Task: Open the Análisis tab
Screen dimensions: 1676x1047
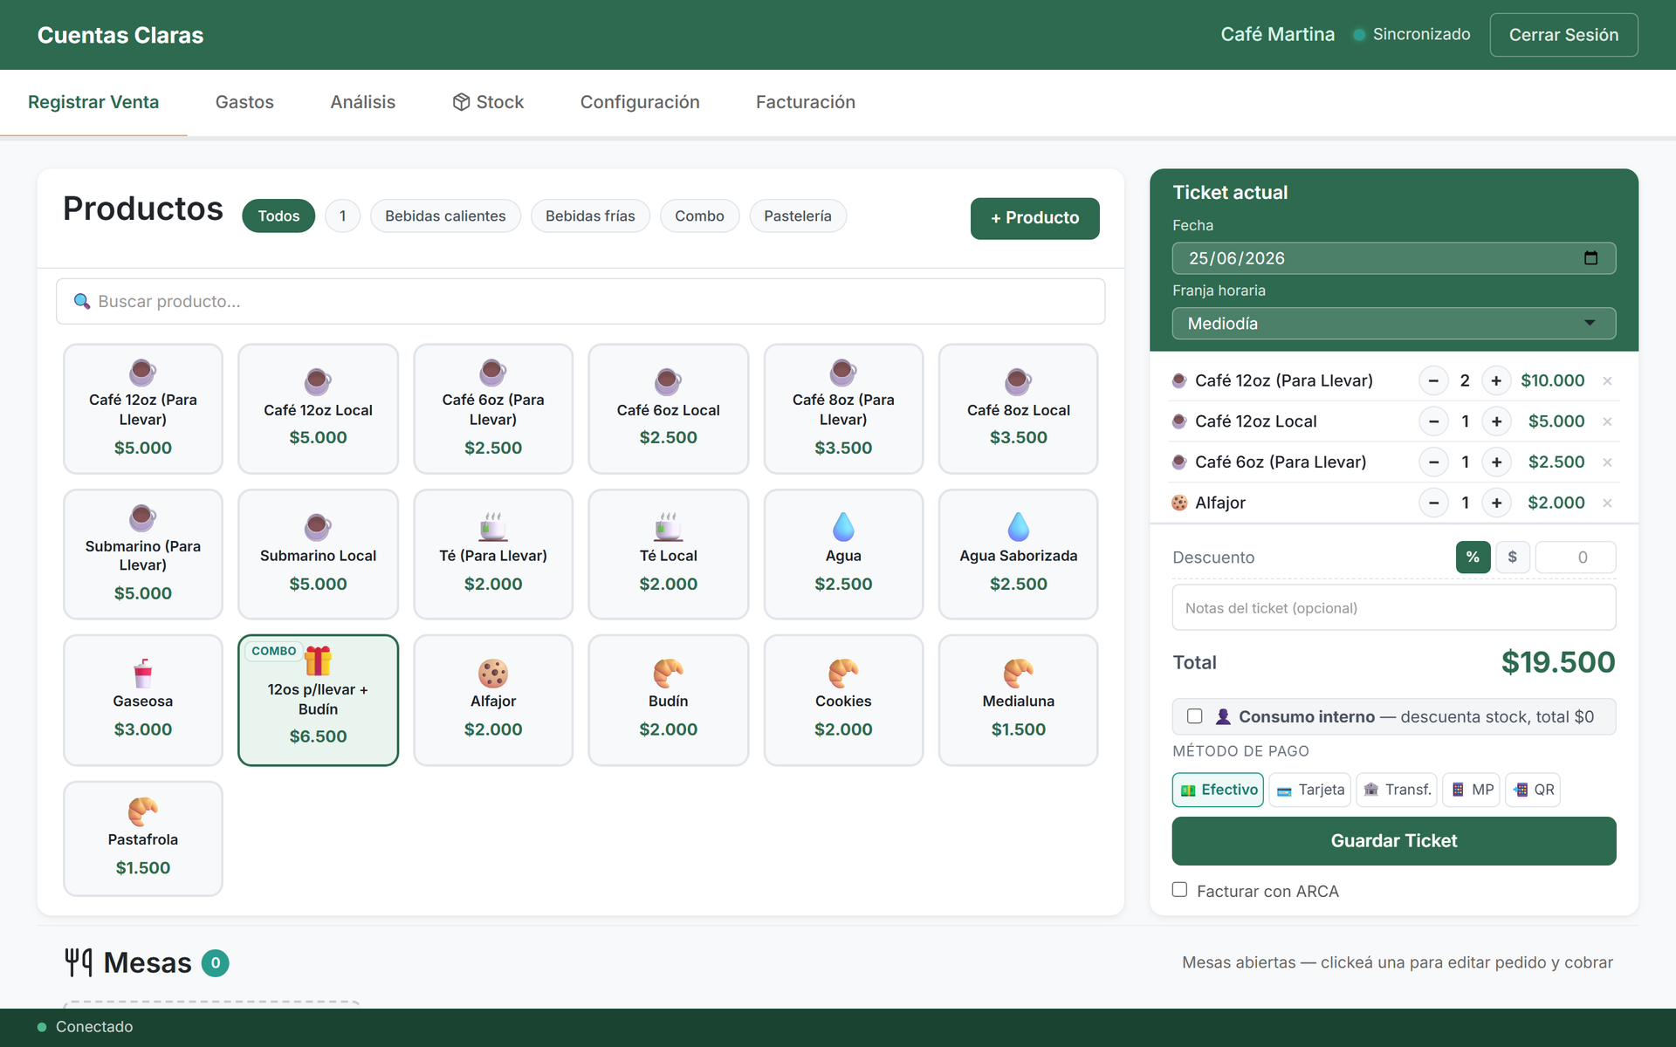Action: (363, 102)
